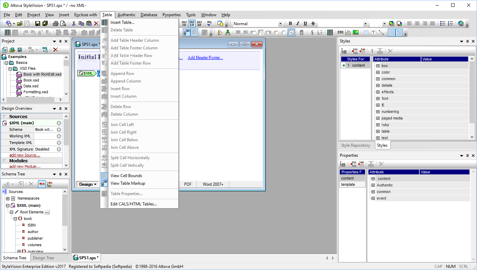Click the bulleted list icon
Image resolution: width=477 pixels, height=270 pixels.
point(443,23)
